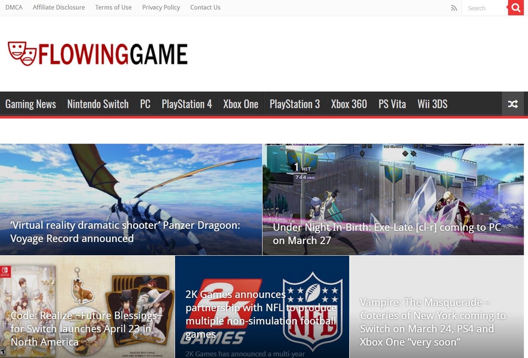Click the FlowingGame theater masks logo
Viewport: 528px width, 358px height.
(x=22, y=53)
